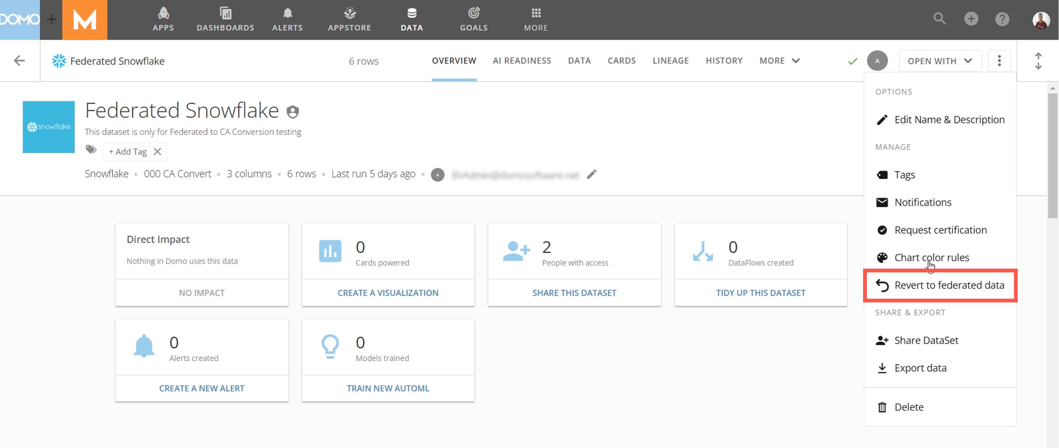The height and width of the screenshot is (448, 1059).
Task: Switch to the History tab
Action: coord(724,61)
